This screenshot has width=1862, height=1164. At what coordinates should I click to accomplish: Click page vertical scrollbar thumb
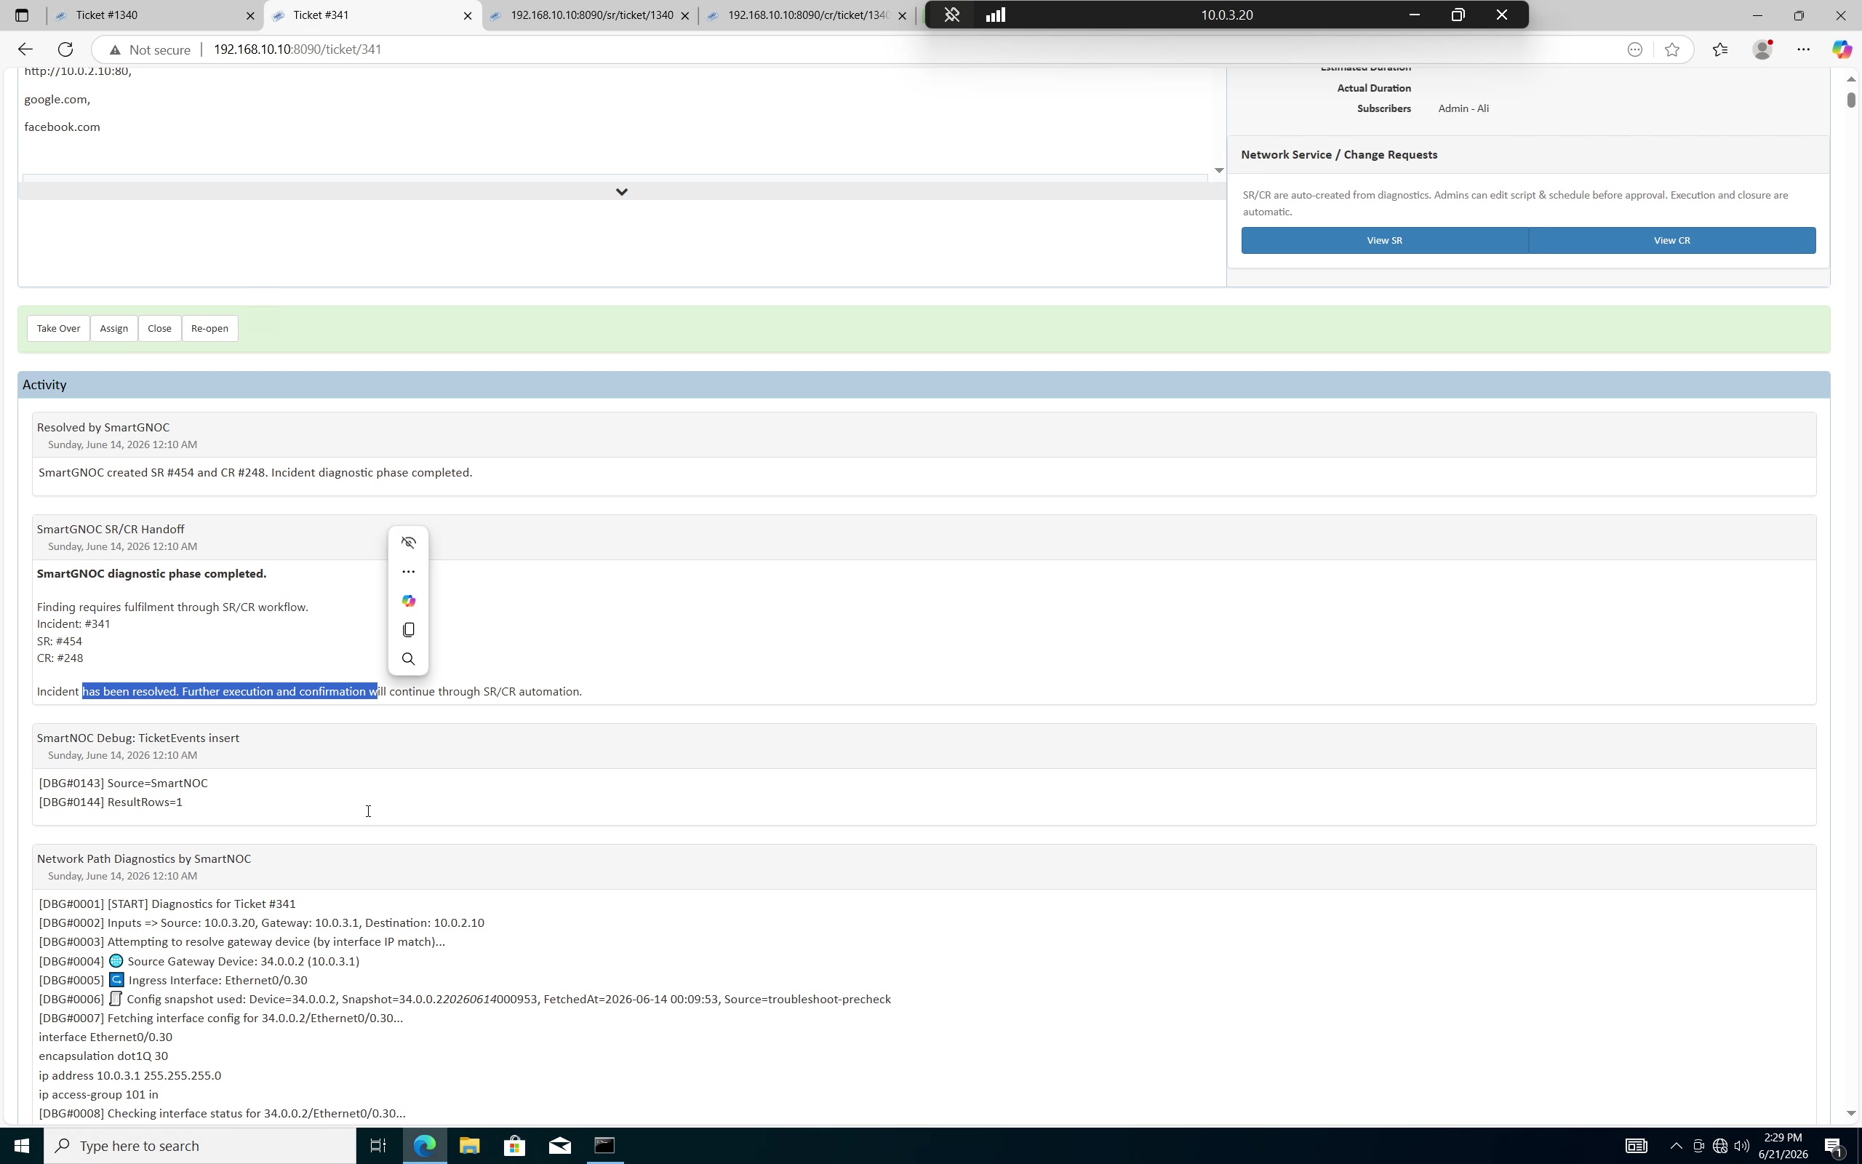1850,100
